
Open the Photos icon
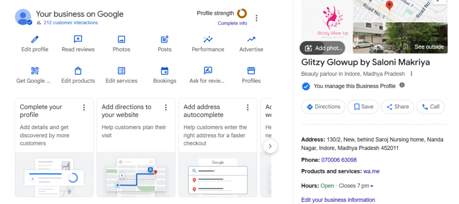[x=121, y=39]
